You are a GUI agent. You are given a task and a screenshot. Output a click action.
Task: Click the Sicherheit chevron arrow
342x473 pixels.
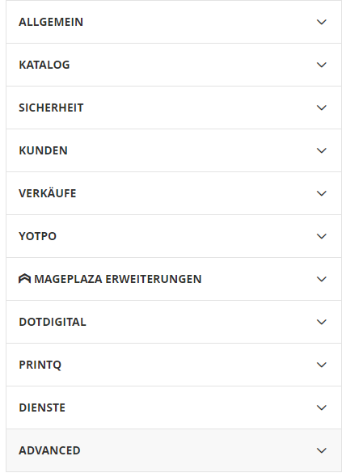click(322, 108)
